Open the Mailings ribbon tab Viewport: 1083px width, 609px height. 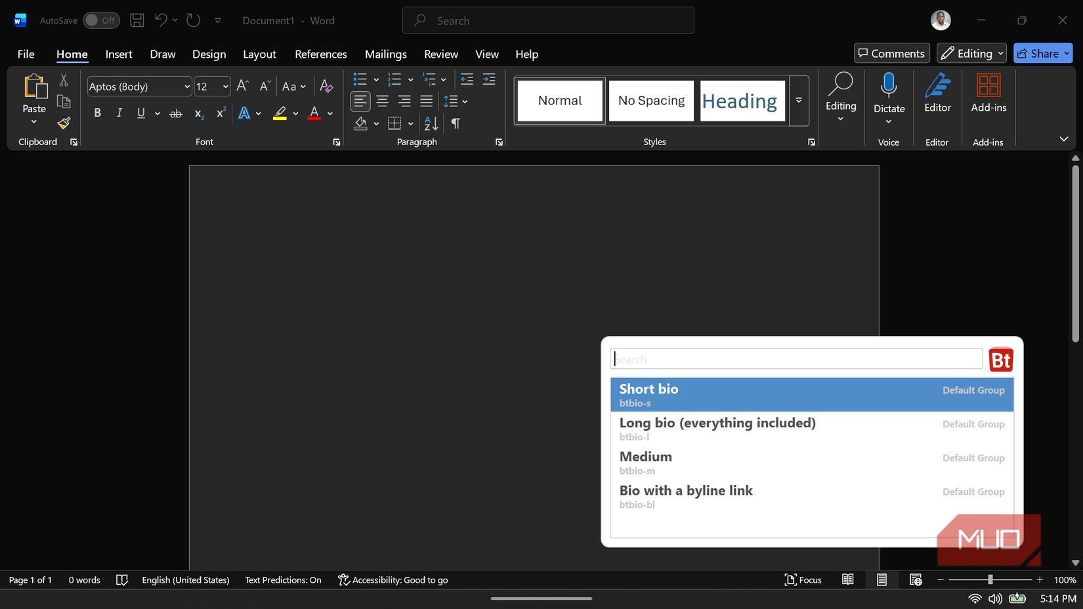point(385,54)
